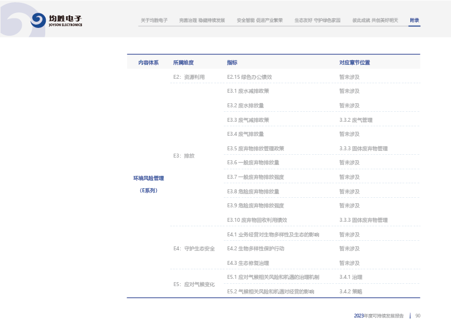Viewport: 451px width, 333px height.
Task: Jump to chapter 3.4.2 策略
Action: click(x=351, y=292)
